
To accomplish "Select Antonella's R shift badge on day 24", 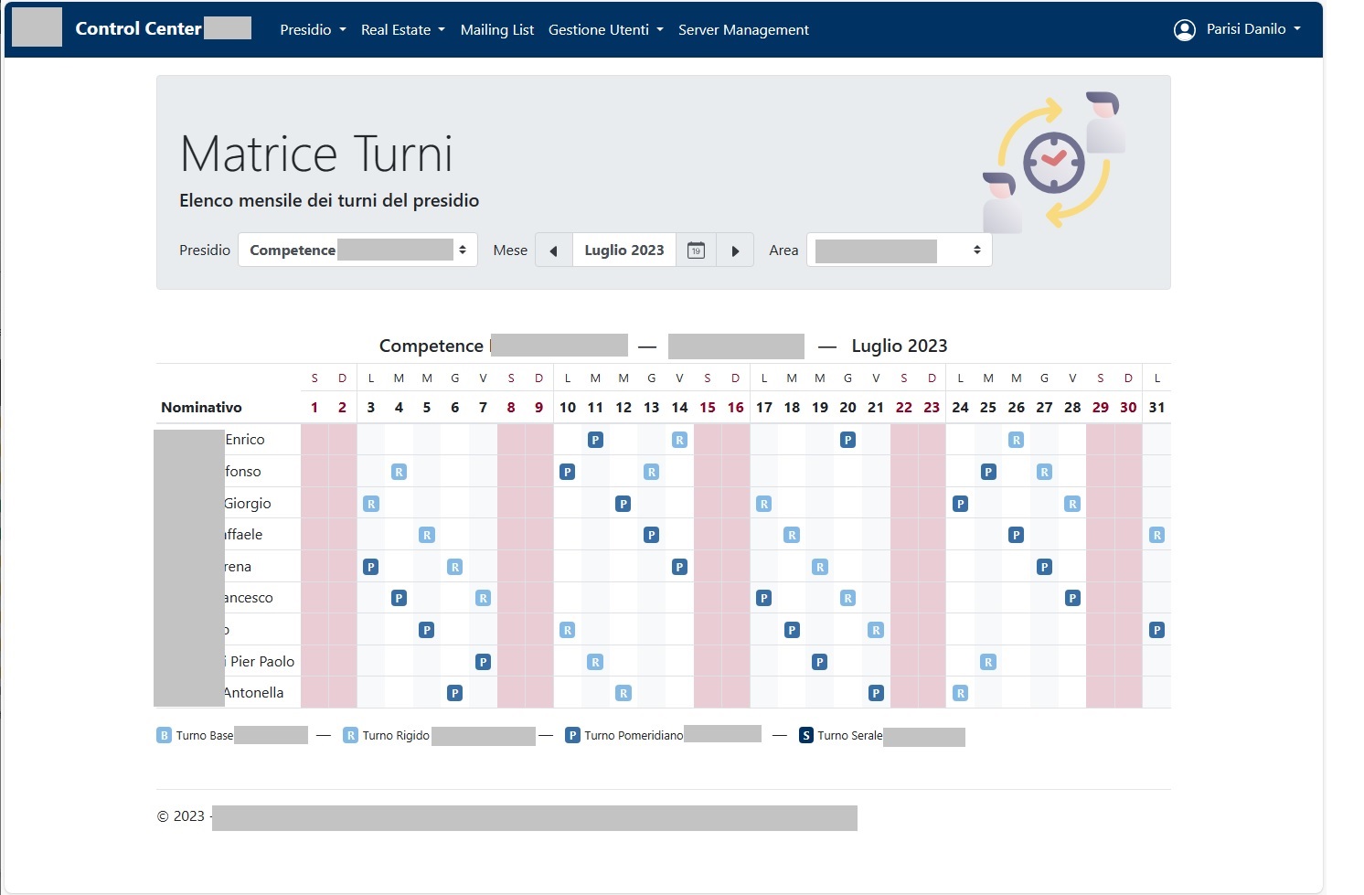I will tap(960, 693).
